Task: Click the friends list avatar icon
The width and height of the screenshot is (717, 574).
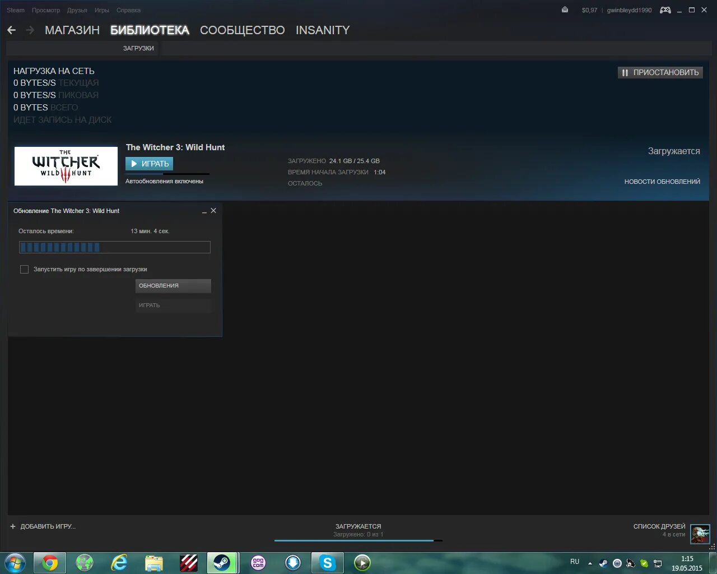Action: pos(700,534)
